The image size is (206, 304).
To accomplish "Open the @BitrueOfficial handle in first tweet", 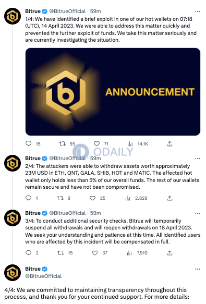I will (67, 11).
